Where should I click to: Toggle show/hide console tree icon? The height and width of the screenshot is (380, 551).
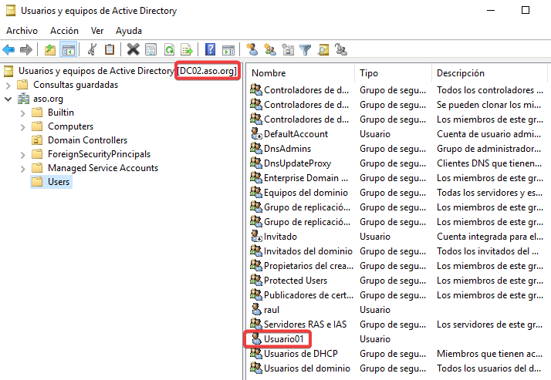(x=69, y=50)
